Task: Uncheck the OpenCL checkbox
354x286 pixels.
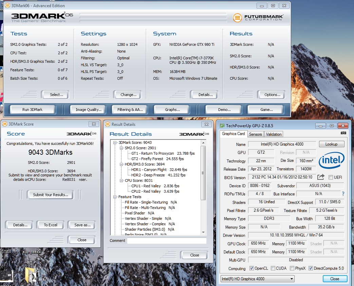Action: [251, 268]
